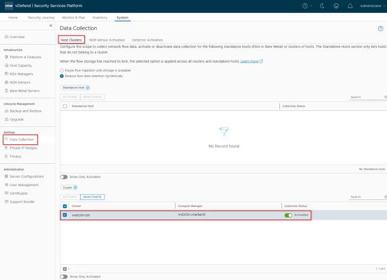387x280 pixels.
Task: Switch to the NDR Sensor Activation tab
Action: (x=107, y=40)
